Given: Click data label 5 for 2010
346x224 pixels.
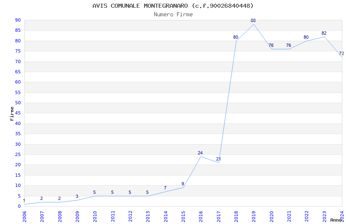Looking at the screenshot, I should click(x=94, y=192).
